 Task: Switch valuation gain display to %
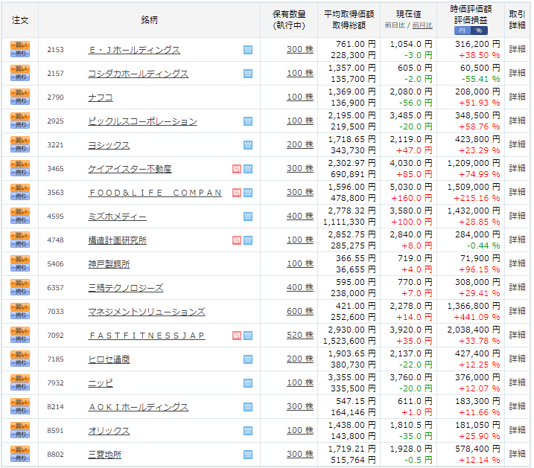(x=479, y=31)
